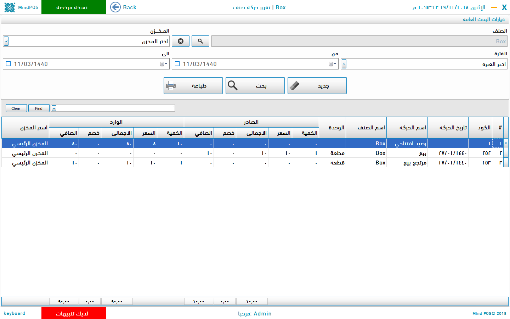
Task: Click the MindPOS logo icon
Action: (x=10, y=7)
